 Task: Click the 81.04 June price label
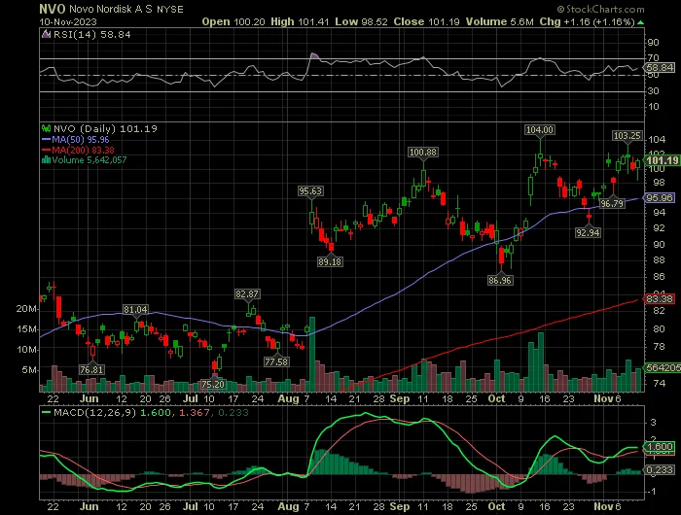pyautogui.click(x=135, y=309)
